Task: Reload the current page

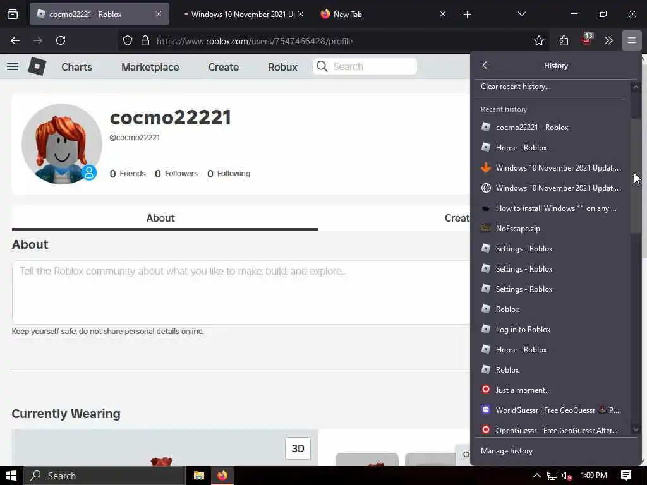Action: (61, 40)
